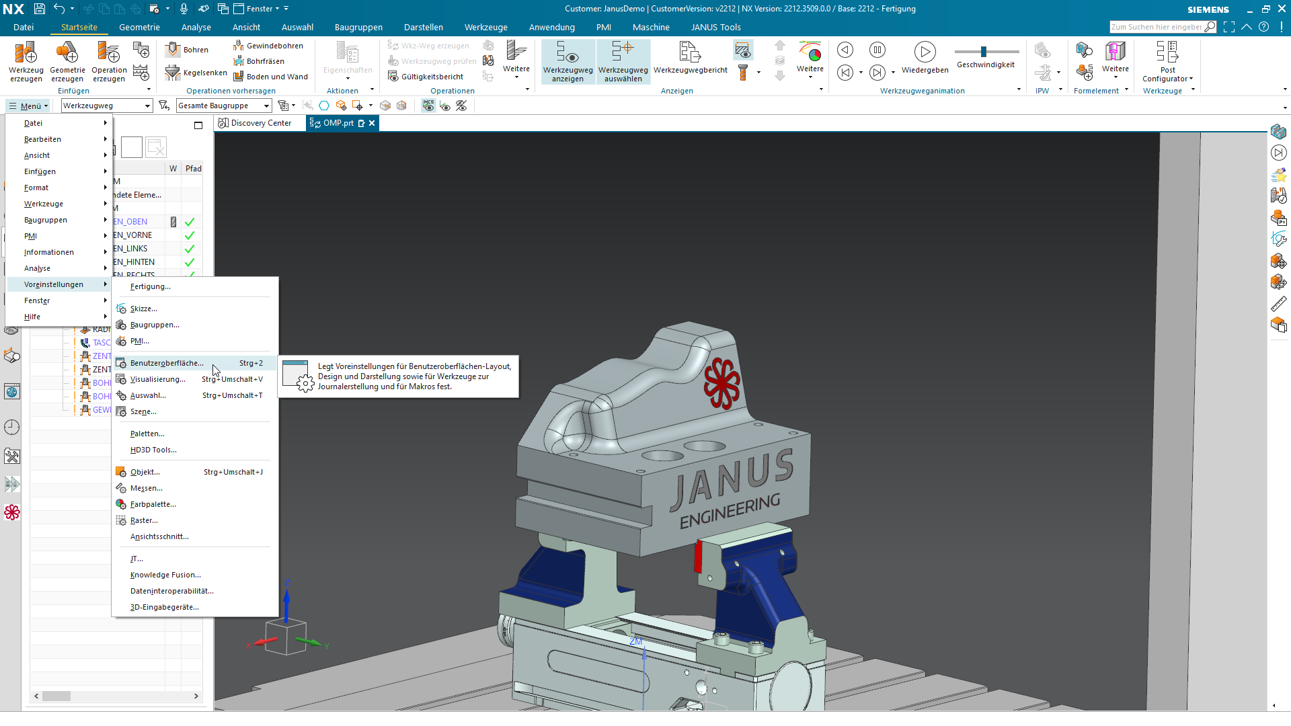1291x726 pixels.
Task: Click the Save icon in title bar
Action: coord(40,9)
